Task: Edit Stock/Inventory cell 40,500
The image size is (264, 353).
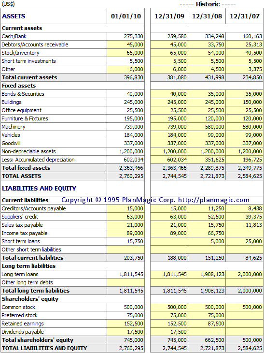Action: pyautogui.click(x=245, y=53)
